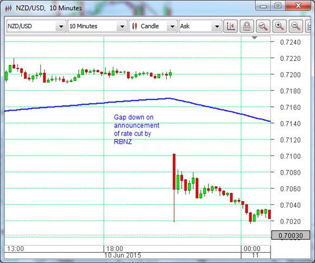Click the large red gap-down candle
The width and height of the screenshot is (315, 263).
pyautogui.click(x=174, y=171)
